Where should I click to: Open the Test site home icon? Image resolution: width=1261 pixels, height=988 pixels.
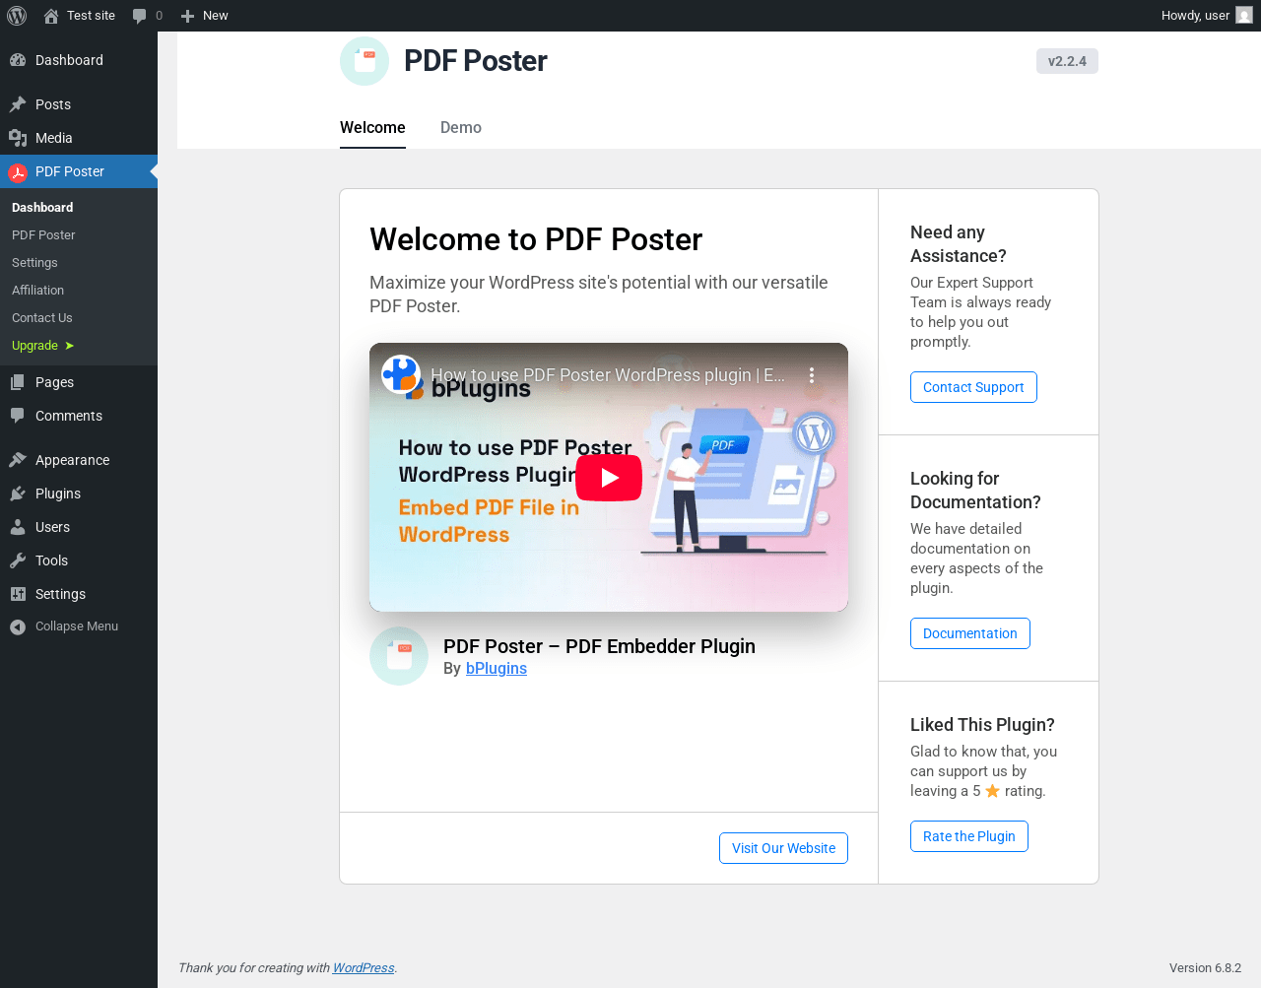[51, 16]
